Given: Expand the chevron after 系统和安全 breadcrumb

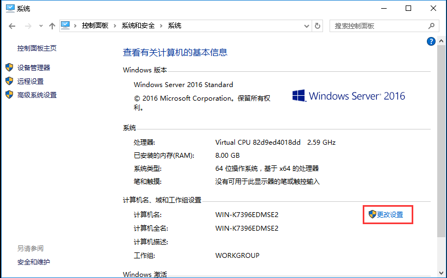Looking at the screenshot, I should 161,26.
